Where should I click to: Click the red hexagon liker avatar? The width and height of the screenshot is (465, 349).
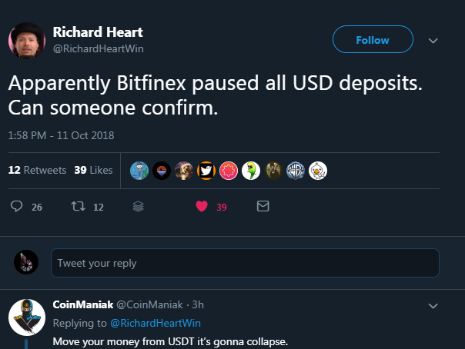228,170
